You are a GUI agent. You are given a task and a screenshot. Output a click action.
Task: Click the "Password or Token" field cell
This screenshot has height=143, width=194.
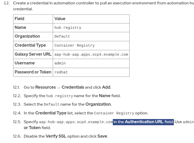pos(33,72)
